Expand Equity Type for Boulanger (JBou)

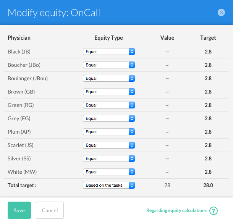[x=109, y=78]
